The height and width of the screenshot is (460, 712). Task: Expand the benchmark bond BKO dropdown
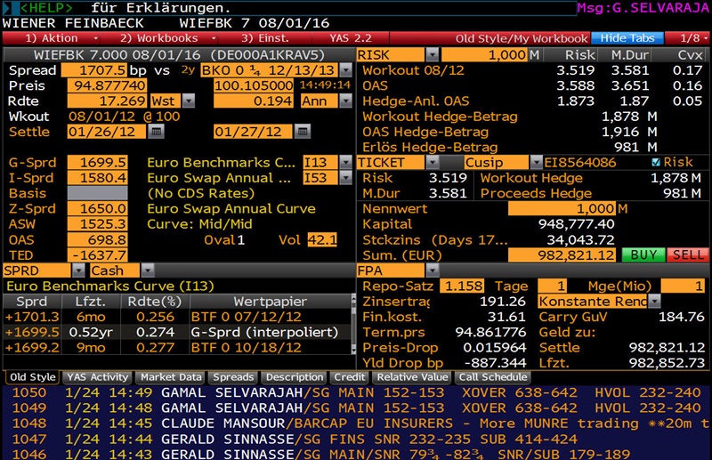[x=346, y=70]
